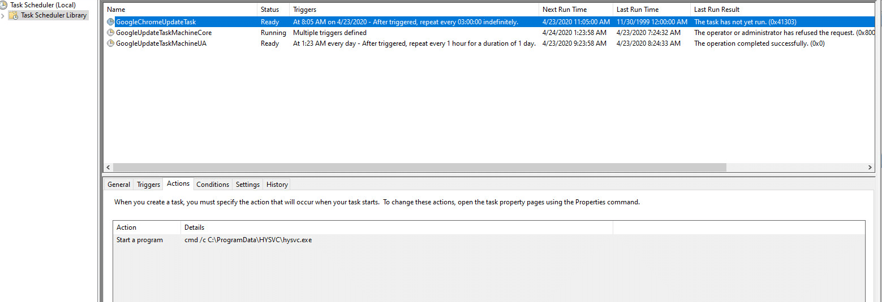Click the horizontal scrollbar left arrow
Image resolution: width=882 pixels, height=302 pixels.
pyautogui.click(x=109, y=168)
